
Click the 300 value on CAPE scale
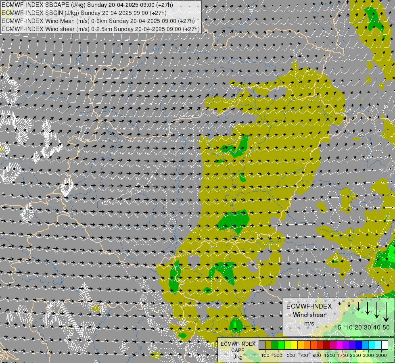point(278,355)
